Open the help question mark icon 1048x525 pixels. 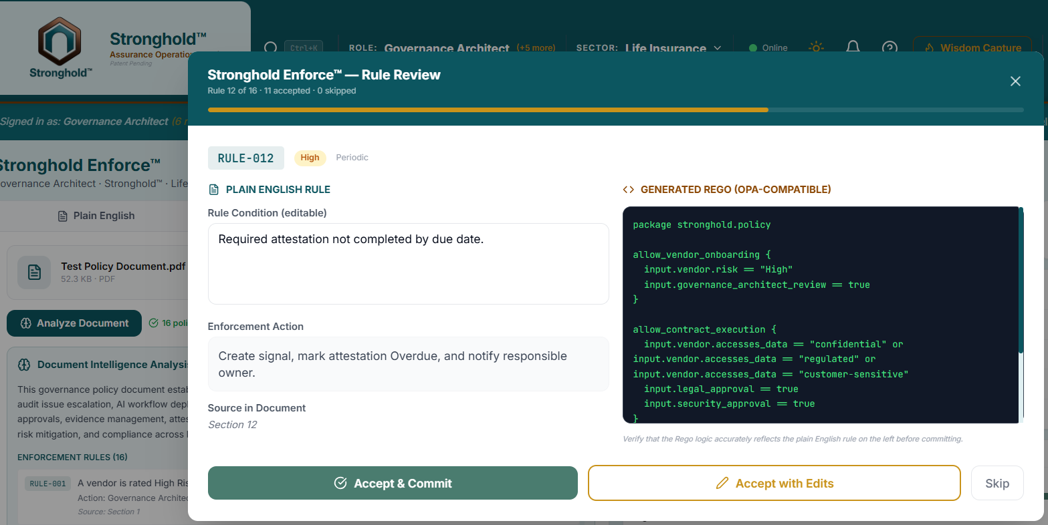click(x=889, y=48)
